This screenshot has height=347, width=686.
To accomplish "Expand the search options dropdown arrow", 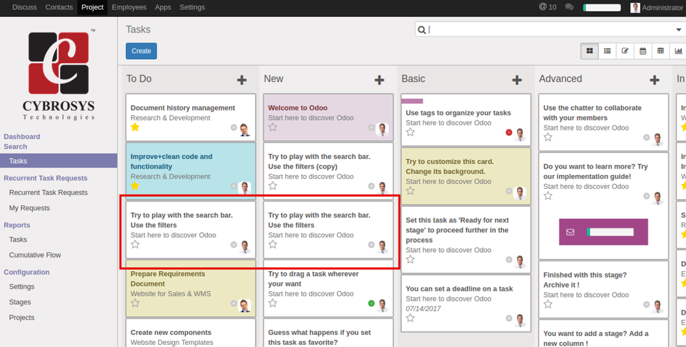I will 678,30.
